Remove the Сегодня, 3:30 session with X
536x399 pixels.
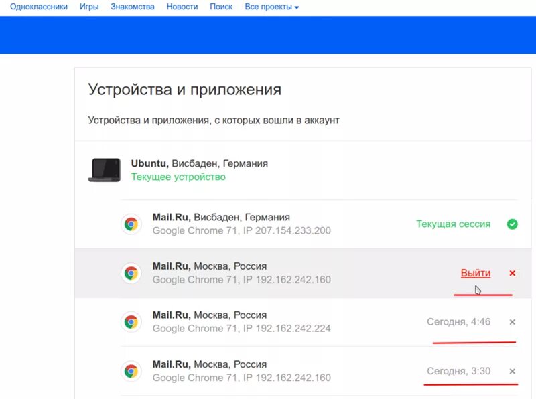click(512, 371)
